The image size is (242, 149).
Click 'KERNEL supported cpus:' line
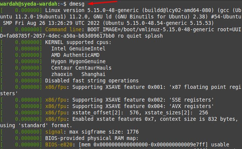(78, 42)
